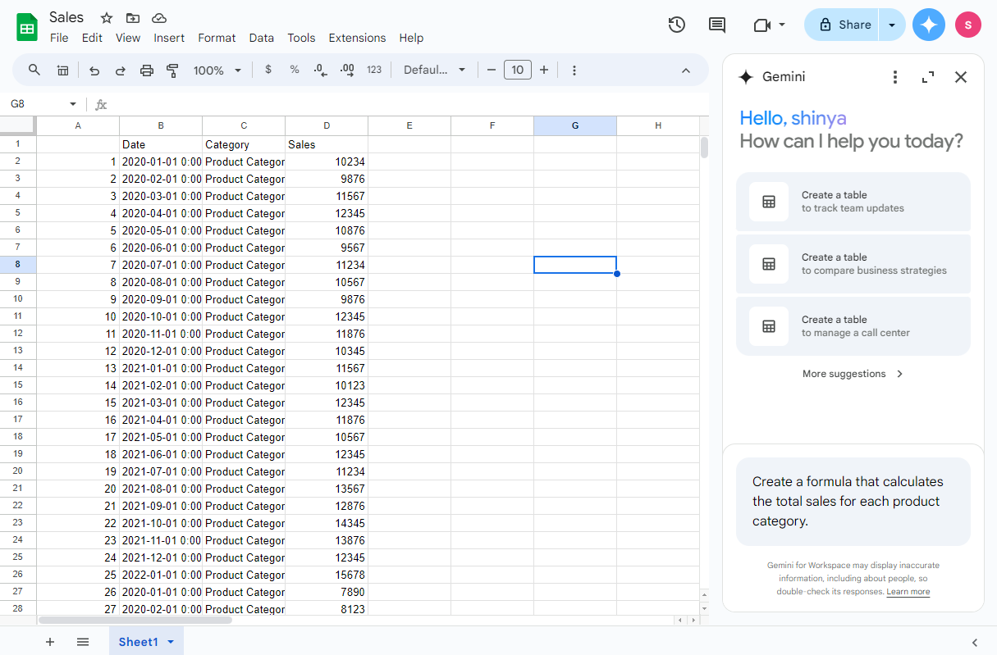Click the select-all corner of the grid
This screenshot has height=655, width=997.
click(18, 125)
